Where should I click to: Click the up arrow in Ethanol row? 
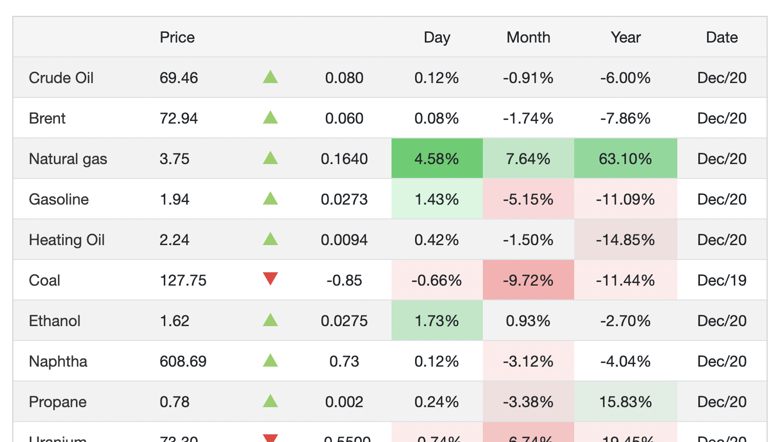point(270,320)
